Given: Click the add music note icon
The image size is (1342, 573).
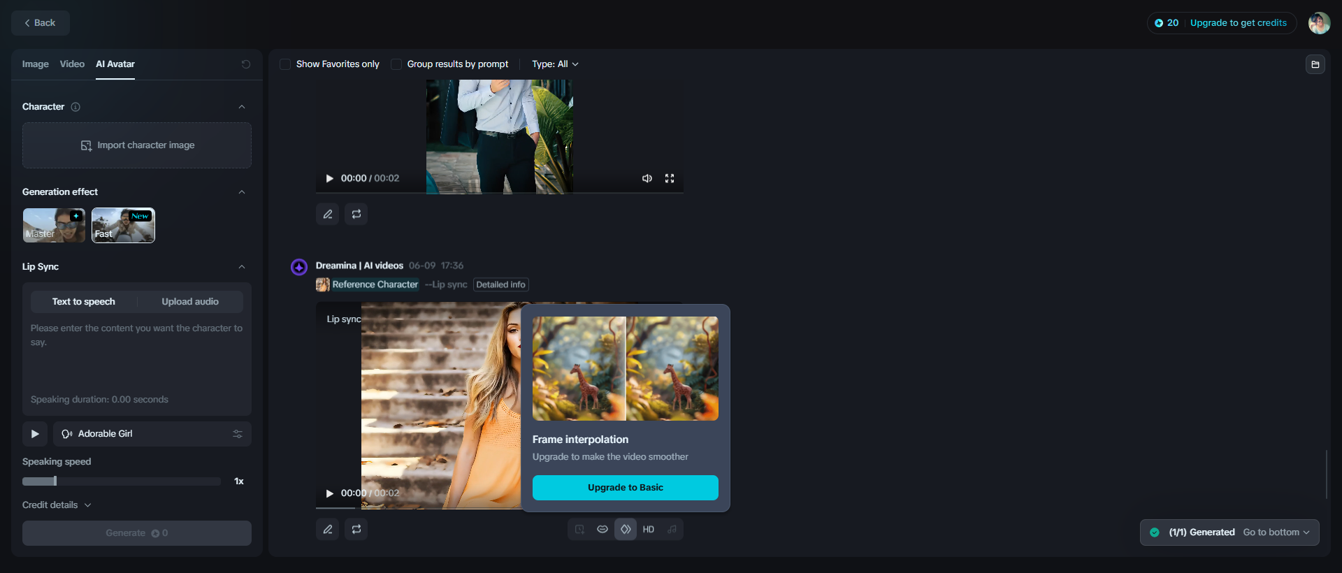Looking at the screenshot, I should tap(672, 530).
